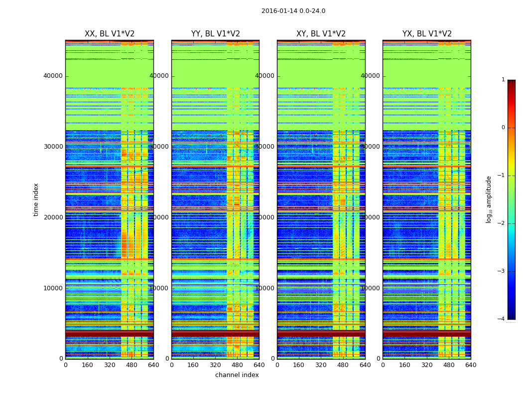Click the XX, BL V1*V2 subplot title
The height and width of the screenshot is (399, 523).
(x=110, y=34)
